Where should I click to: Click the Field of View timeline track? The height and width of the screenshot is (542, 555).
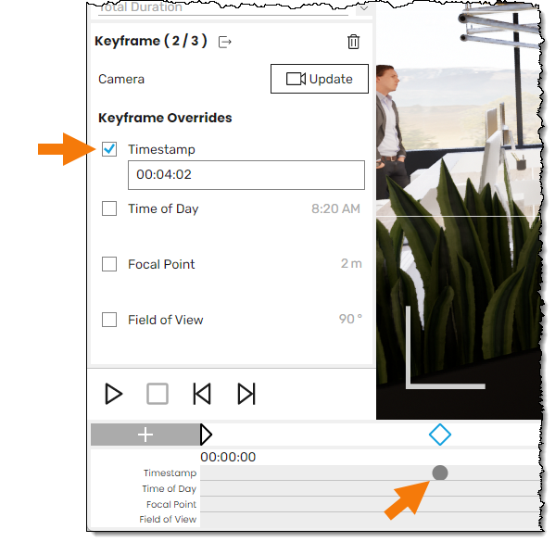pyautogui.click(x=371, y=520)
